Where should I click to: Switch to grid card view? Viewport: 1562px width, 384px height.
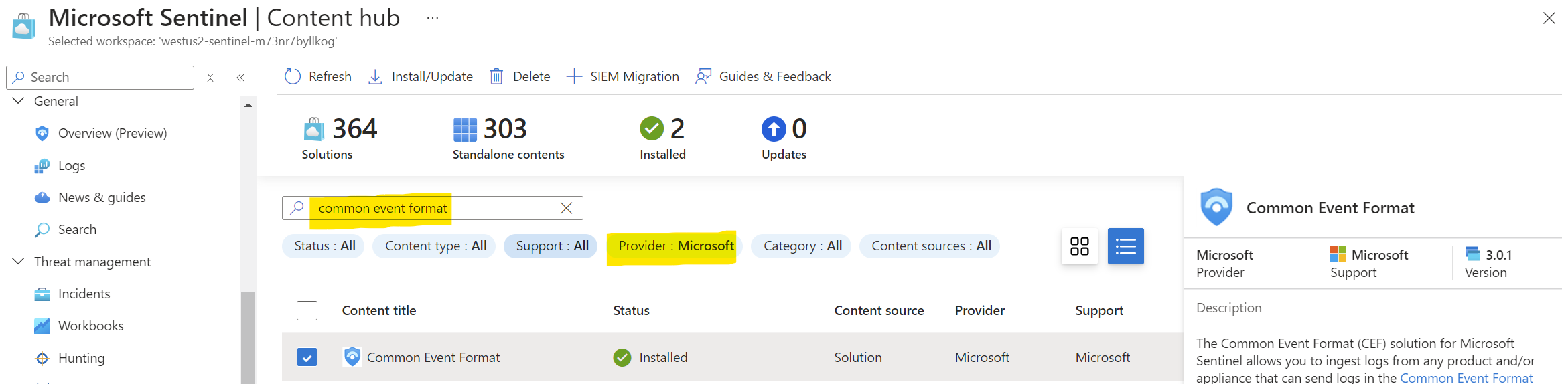pos(1079,246)
